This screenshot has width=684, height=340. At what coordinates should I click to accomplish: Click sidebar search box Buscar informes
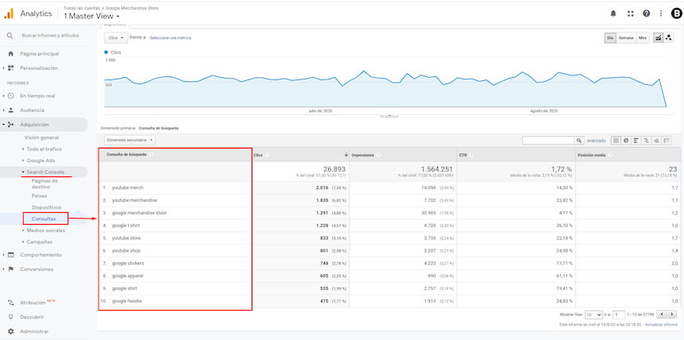click(51, 35)
